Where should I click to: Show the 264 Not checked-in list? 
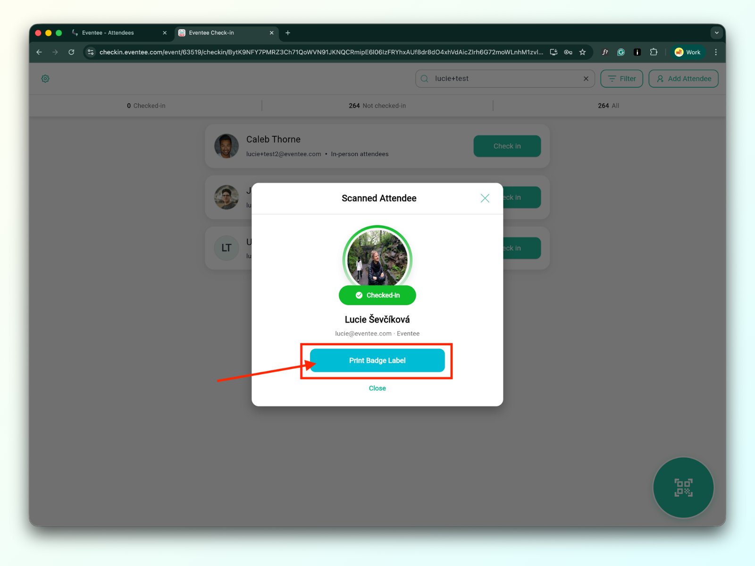(377, 106)
